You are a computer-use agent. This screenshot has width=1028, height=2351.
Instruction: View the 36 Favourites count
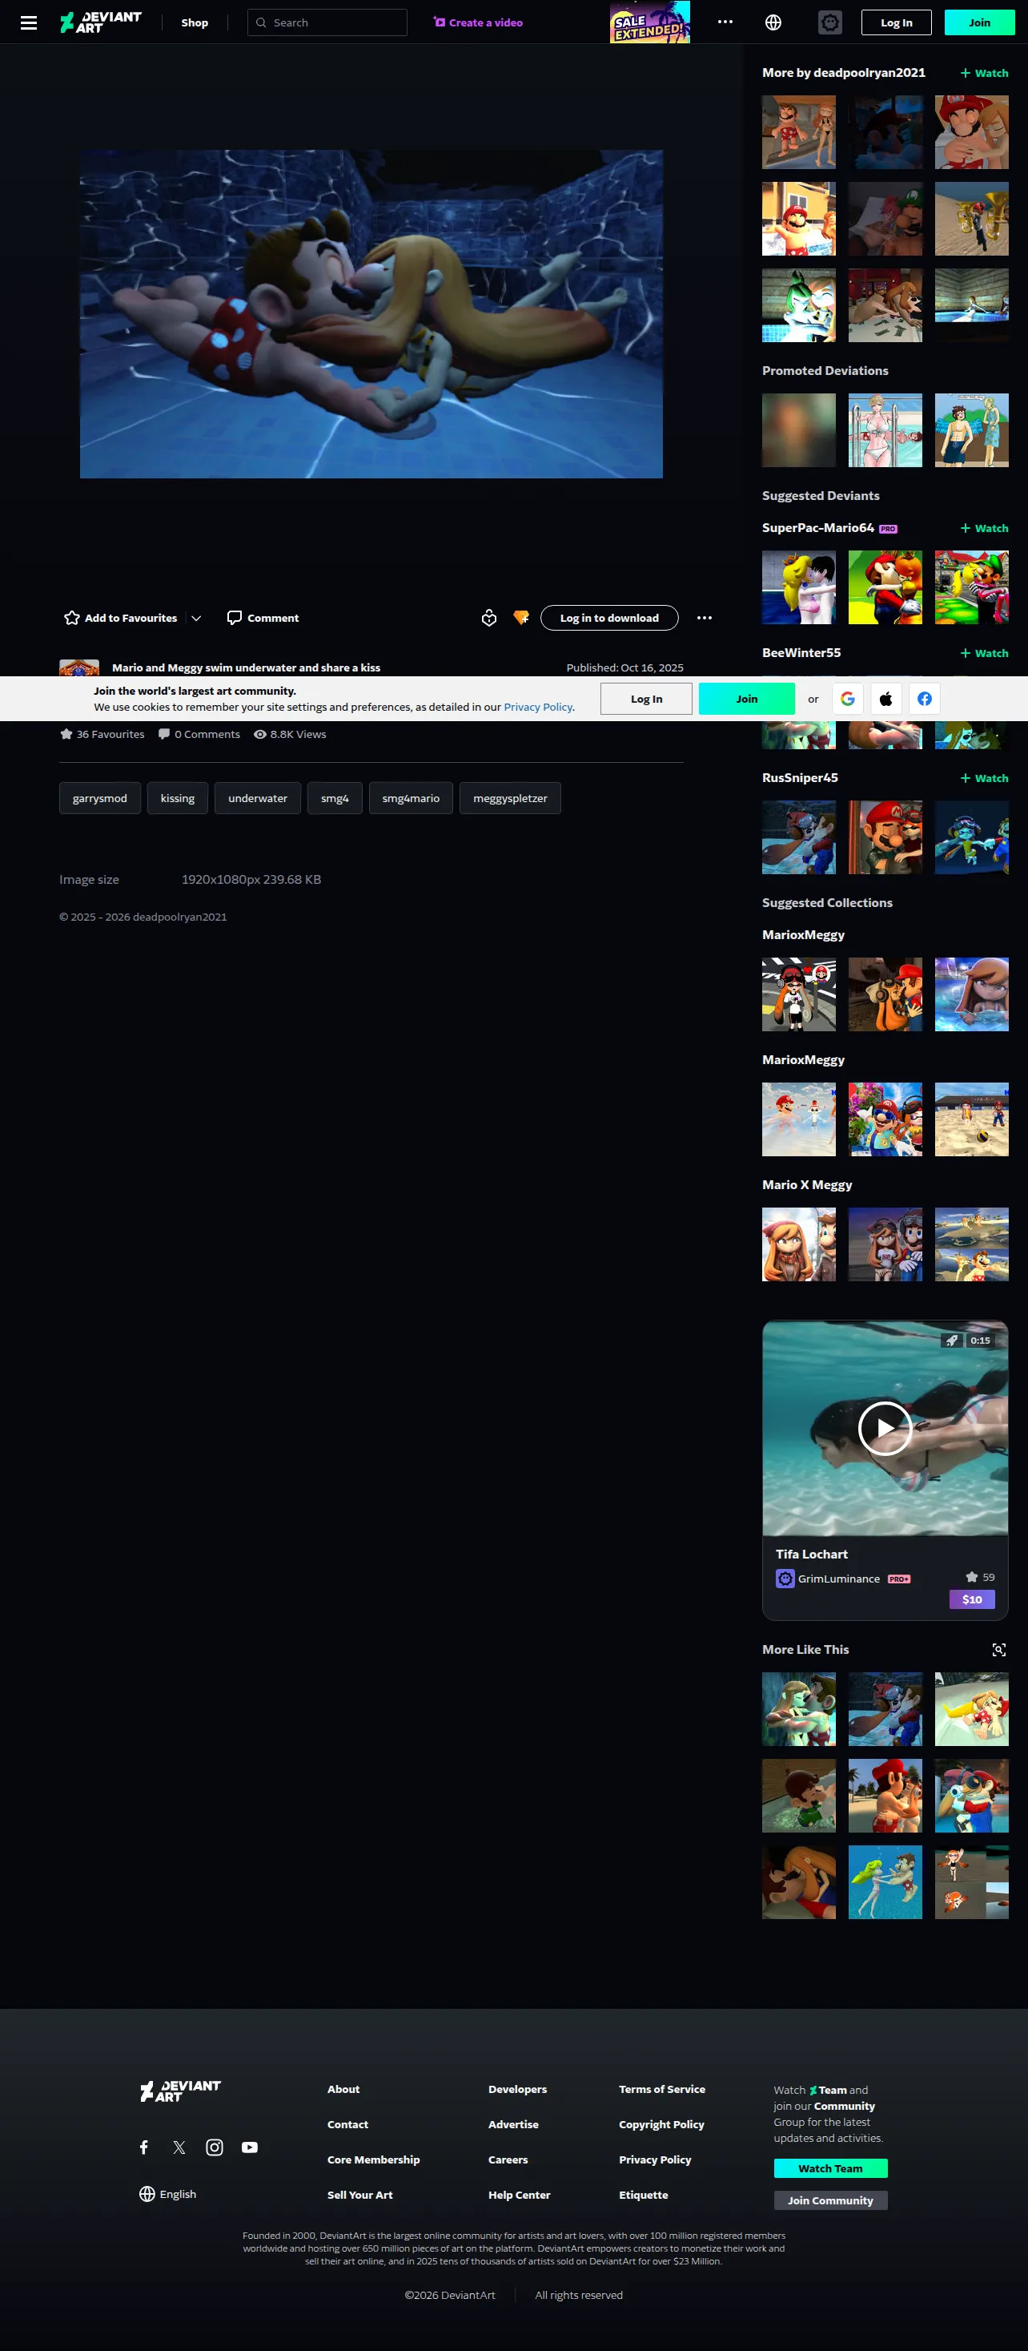102,735
